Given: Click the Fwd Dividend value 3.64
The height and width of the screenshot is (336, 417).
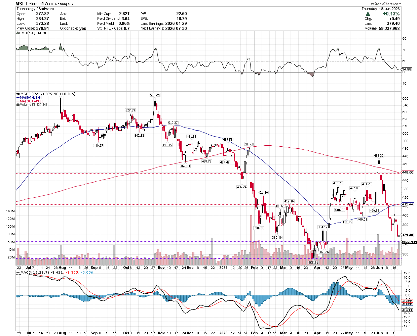Looking at the screenshot, I should pyautogui.click(x=125, y=19).
